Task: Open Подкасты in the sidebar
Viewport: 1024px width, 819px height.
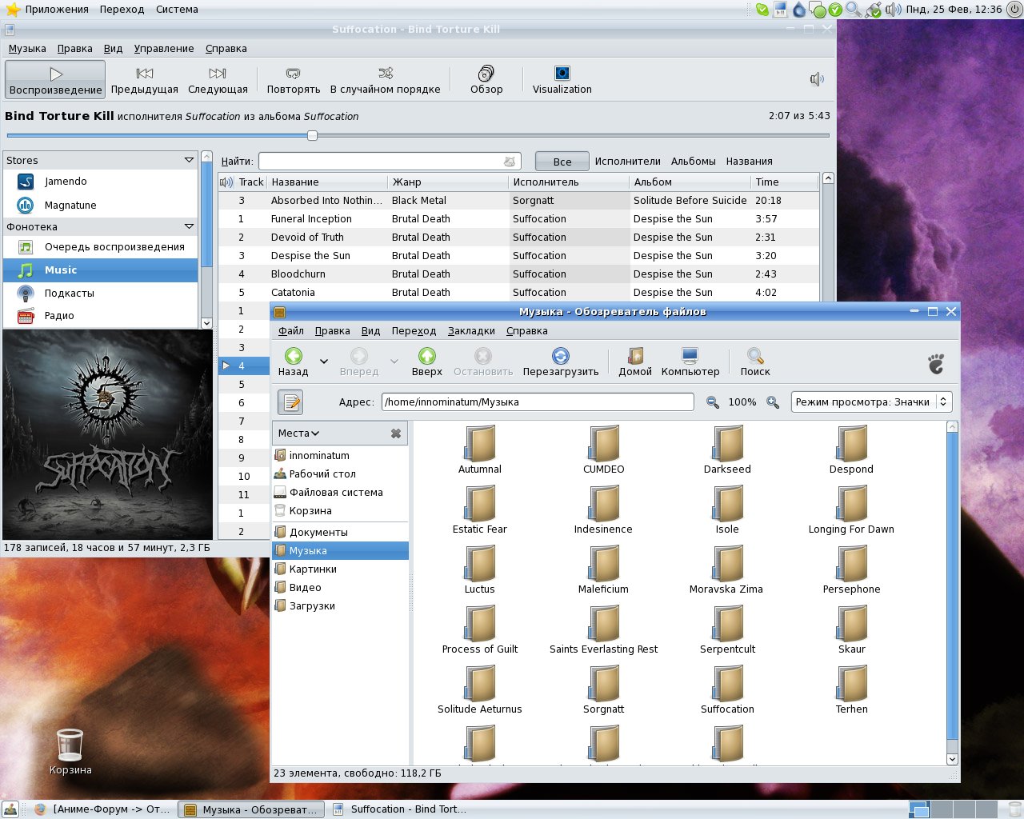Action: [100, 294]
